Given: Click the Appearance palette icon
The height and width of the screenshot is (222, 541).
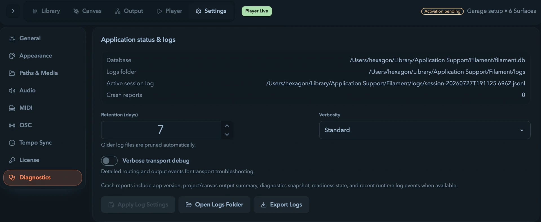Looking at the screenshot, I should pos(12,56).
